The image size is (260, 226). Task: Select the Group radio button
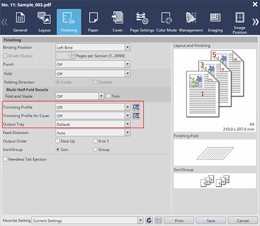click(95, 149)
